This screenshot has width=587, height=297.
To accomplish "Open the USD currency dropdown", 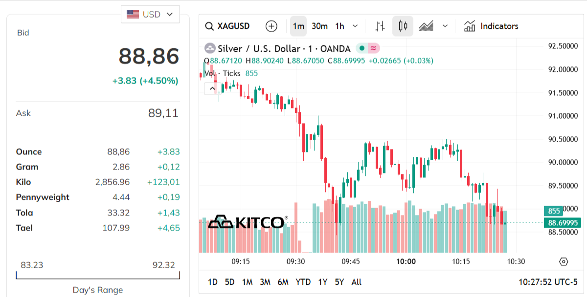I will point(150,14).
